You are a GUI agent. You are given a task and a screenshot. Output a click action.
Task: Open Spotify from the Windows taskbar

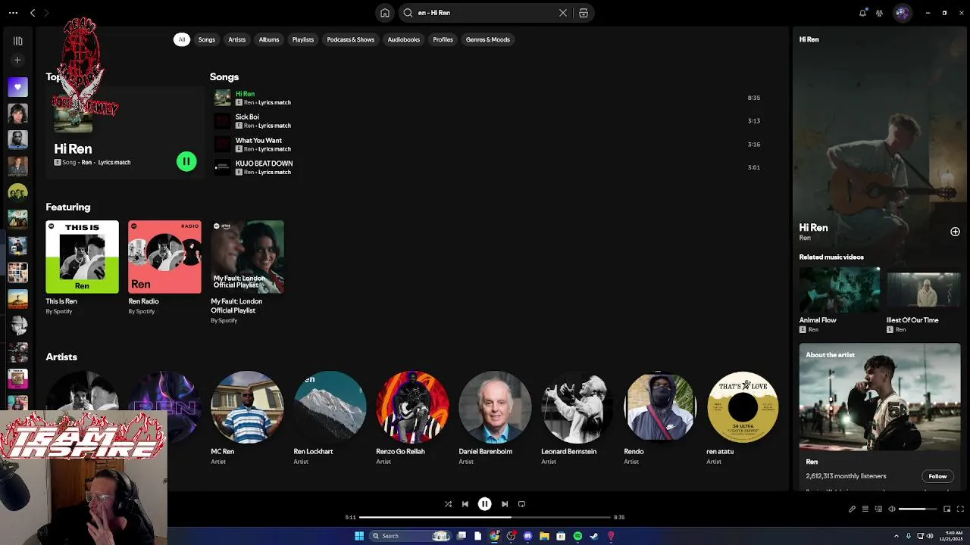[577, 536]
